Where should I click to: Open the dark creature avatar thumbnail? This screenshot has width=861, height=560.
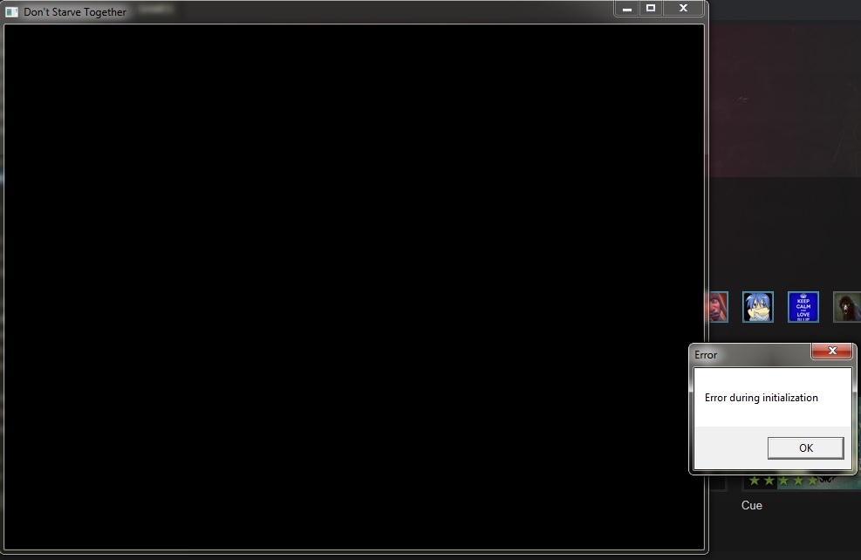pos(847,307)
